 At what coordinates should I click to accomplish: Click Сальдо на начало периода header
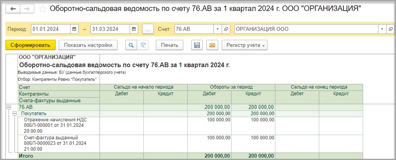(143, 87)
